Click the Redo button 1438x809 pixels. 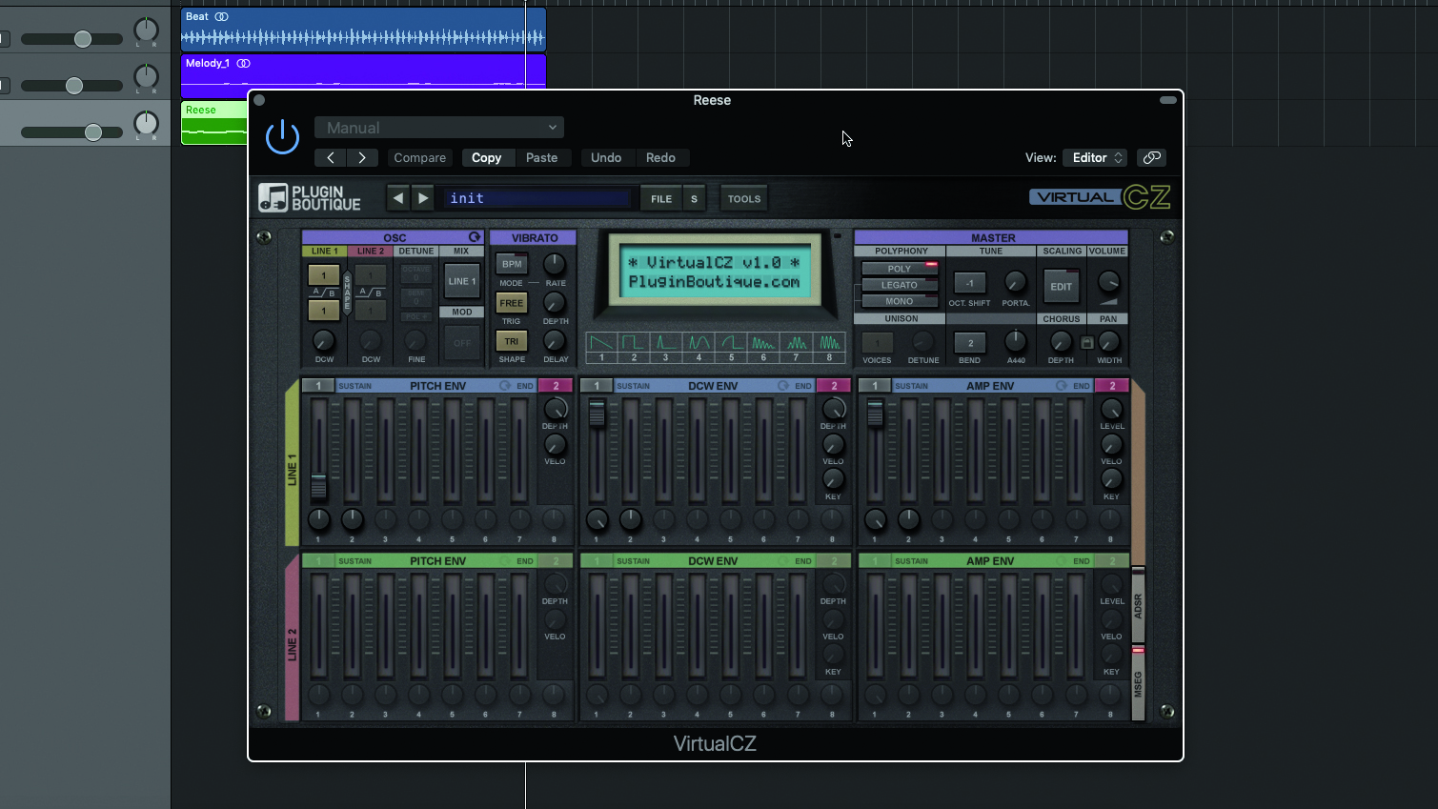pyautogui.click(x=660, y=157)
